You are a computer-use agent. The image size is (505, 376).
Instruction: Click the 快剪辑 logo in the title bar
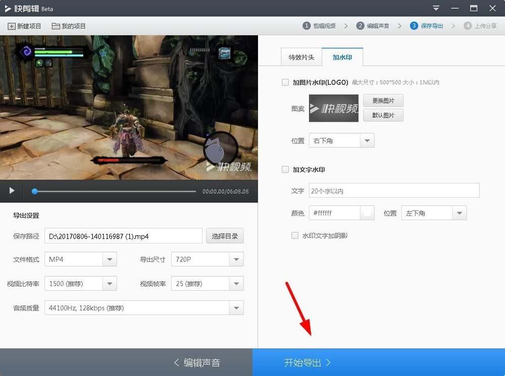[8, 8]
